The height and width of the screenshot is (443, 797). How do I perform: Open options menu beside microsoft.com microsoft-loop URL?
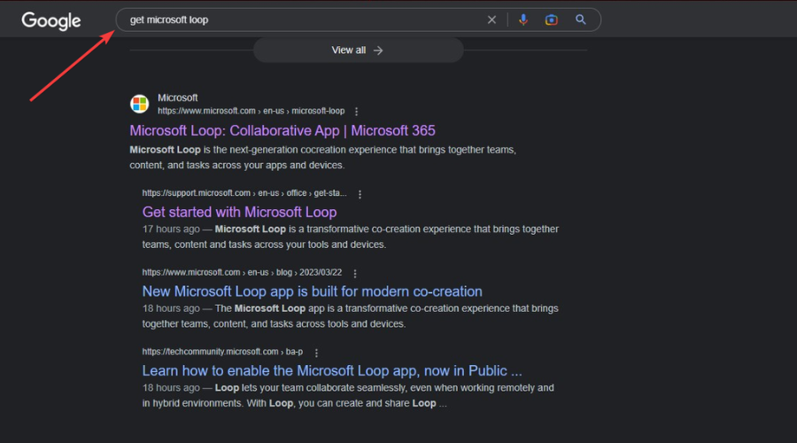click(x=356, y=112)
